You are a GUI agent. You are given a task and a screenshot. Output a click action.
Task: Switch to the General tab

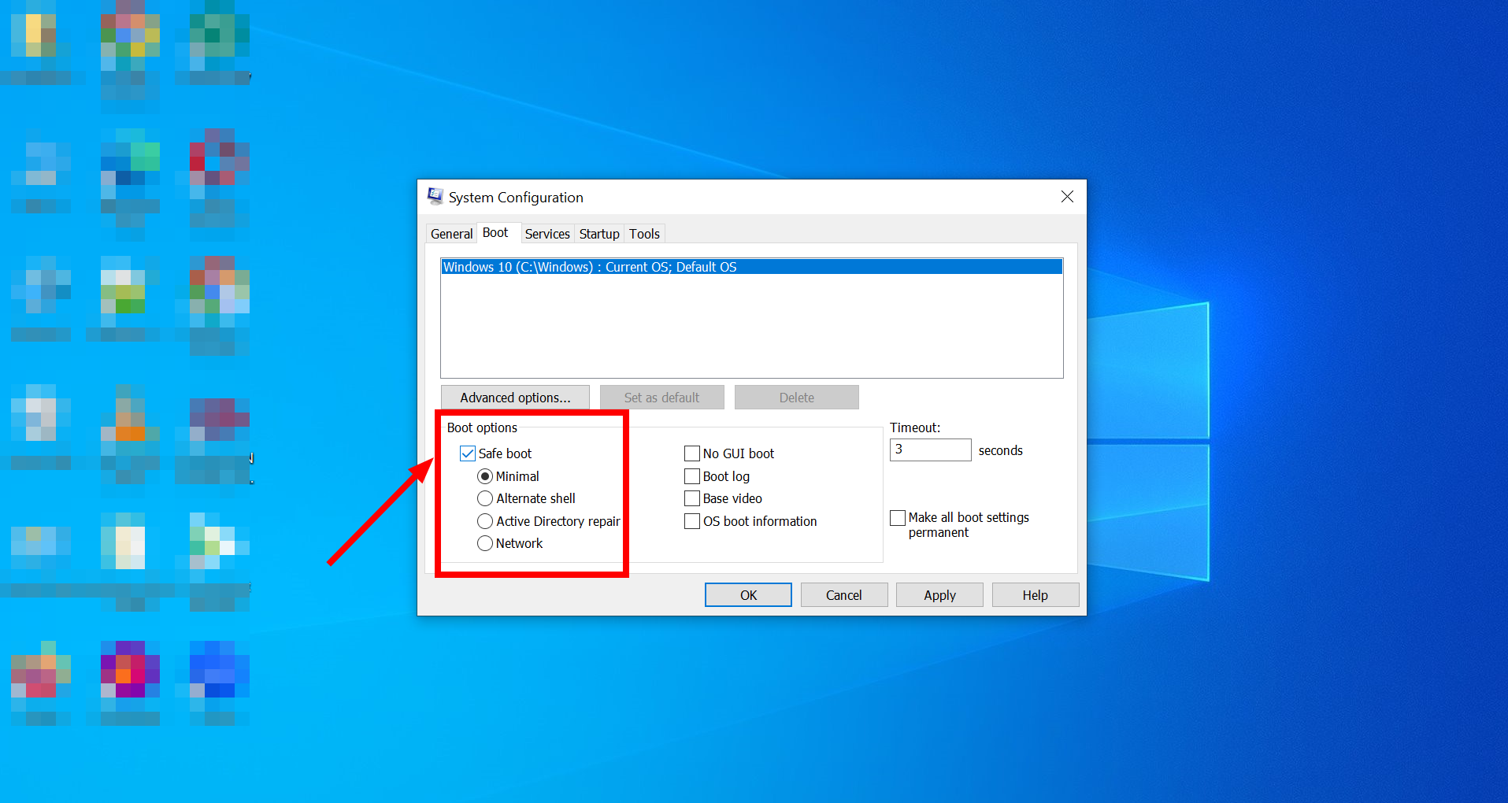click(x=451, y=234)
